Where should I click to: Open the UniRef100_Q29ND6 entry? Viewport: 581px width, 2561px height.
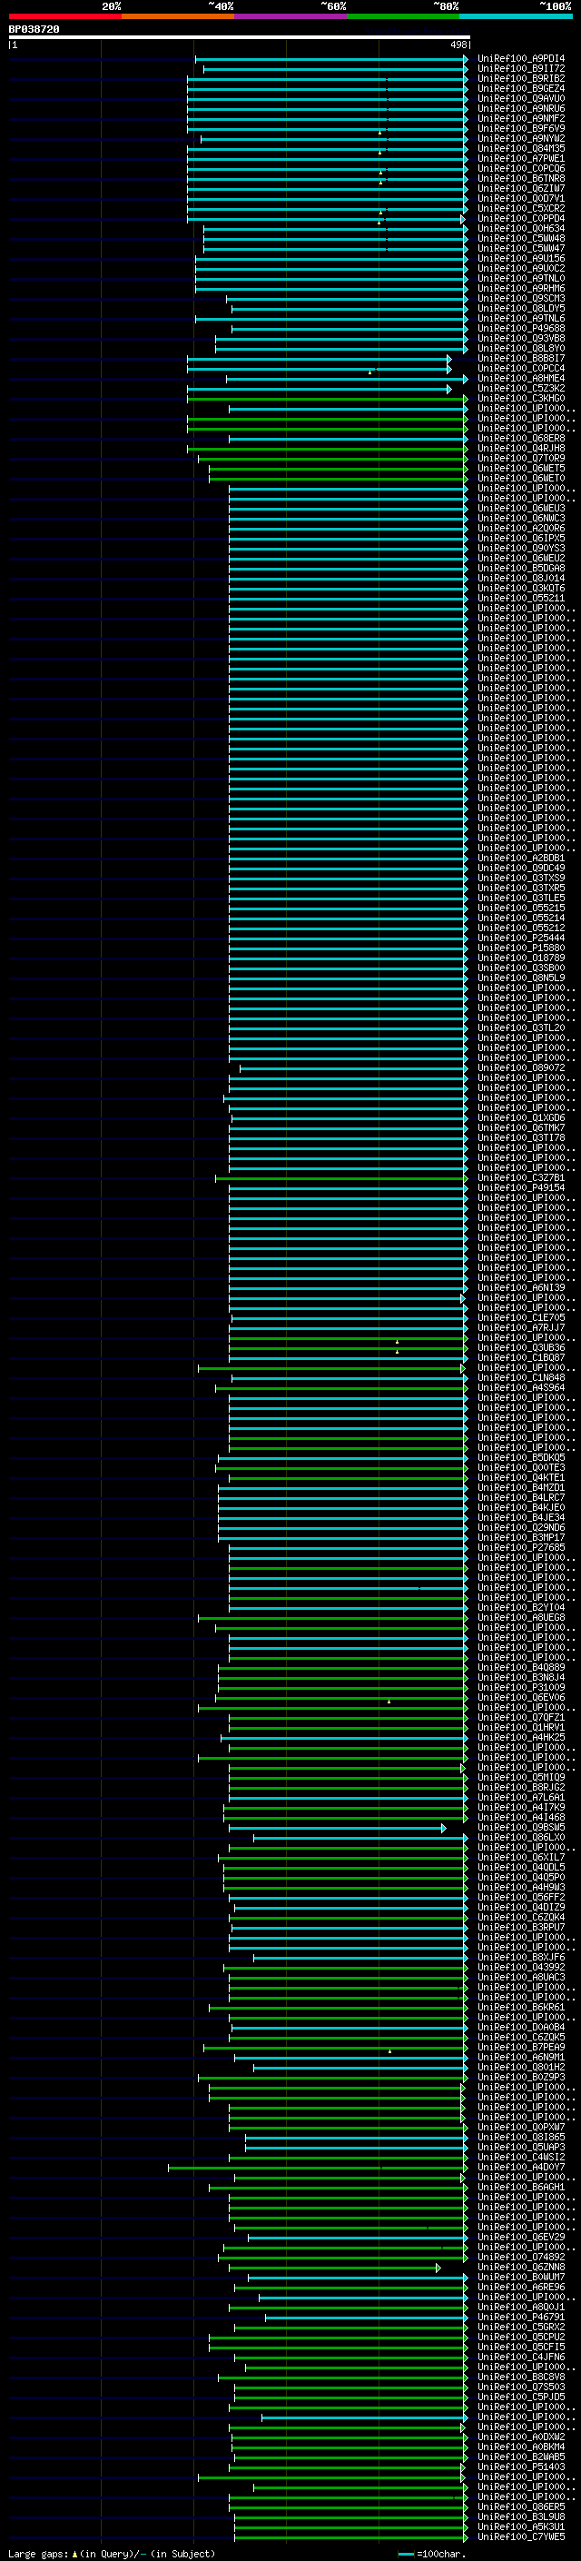coord(520,1528)
